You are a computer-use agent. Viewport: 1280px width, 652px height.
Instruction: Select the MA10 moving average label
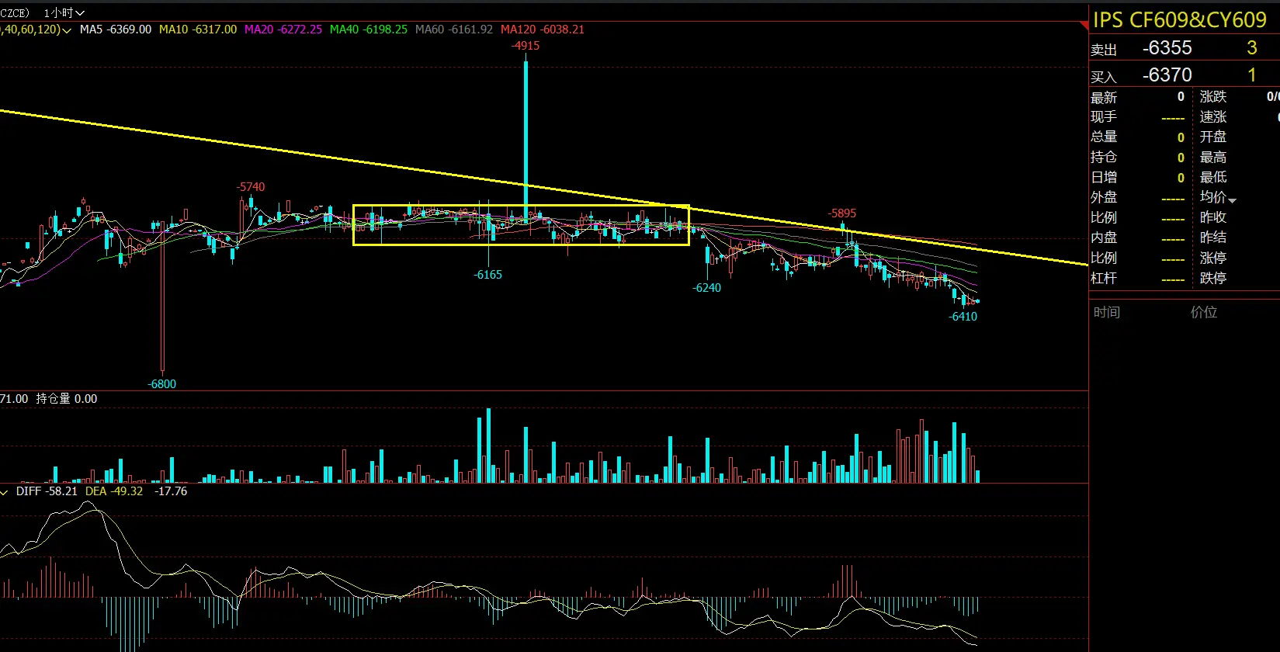pyautogui.click(x=197, y=29)
